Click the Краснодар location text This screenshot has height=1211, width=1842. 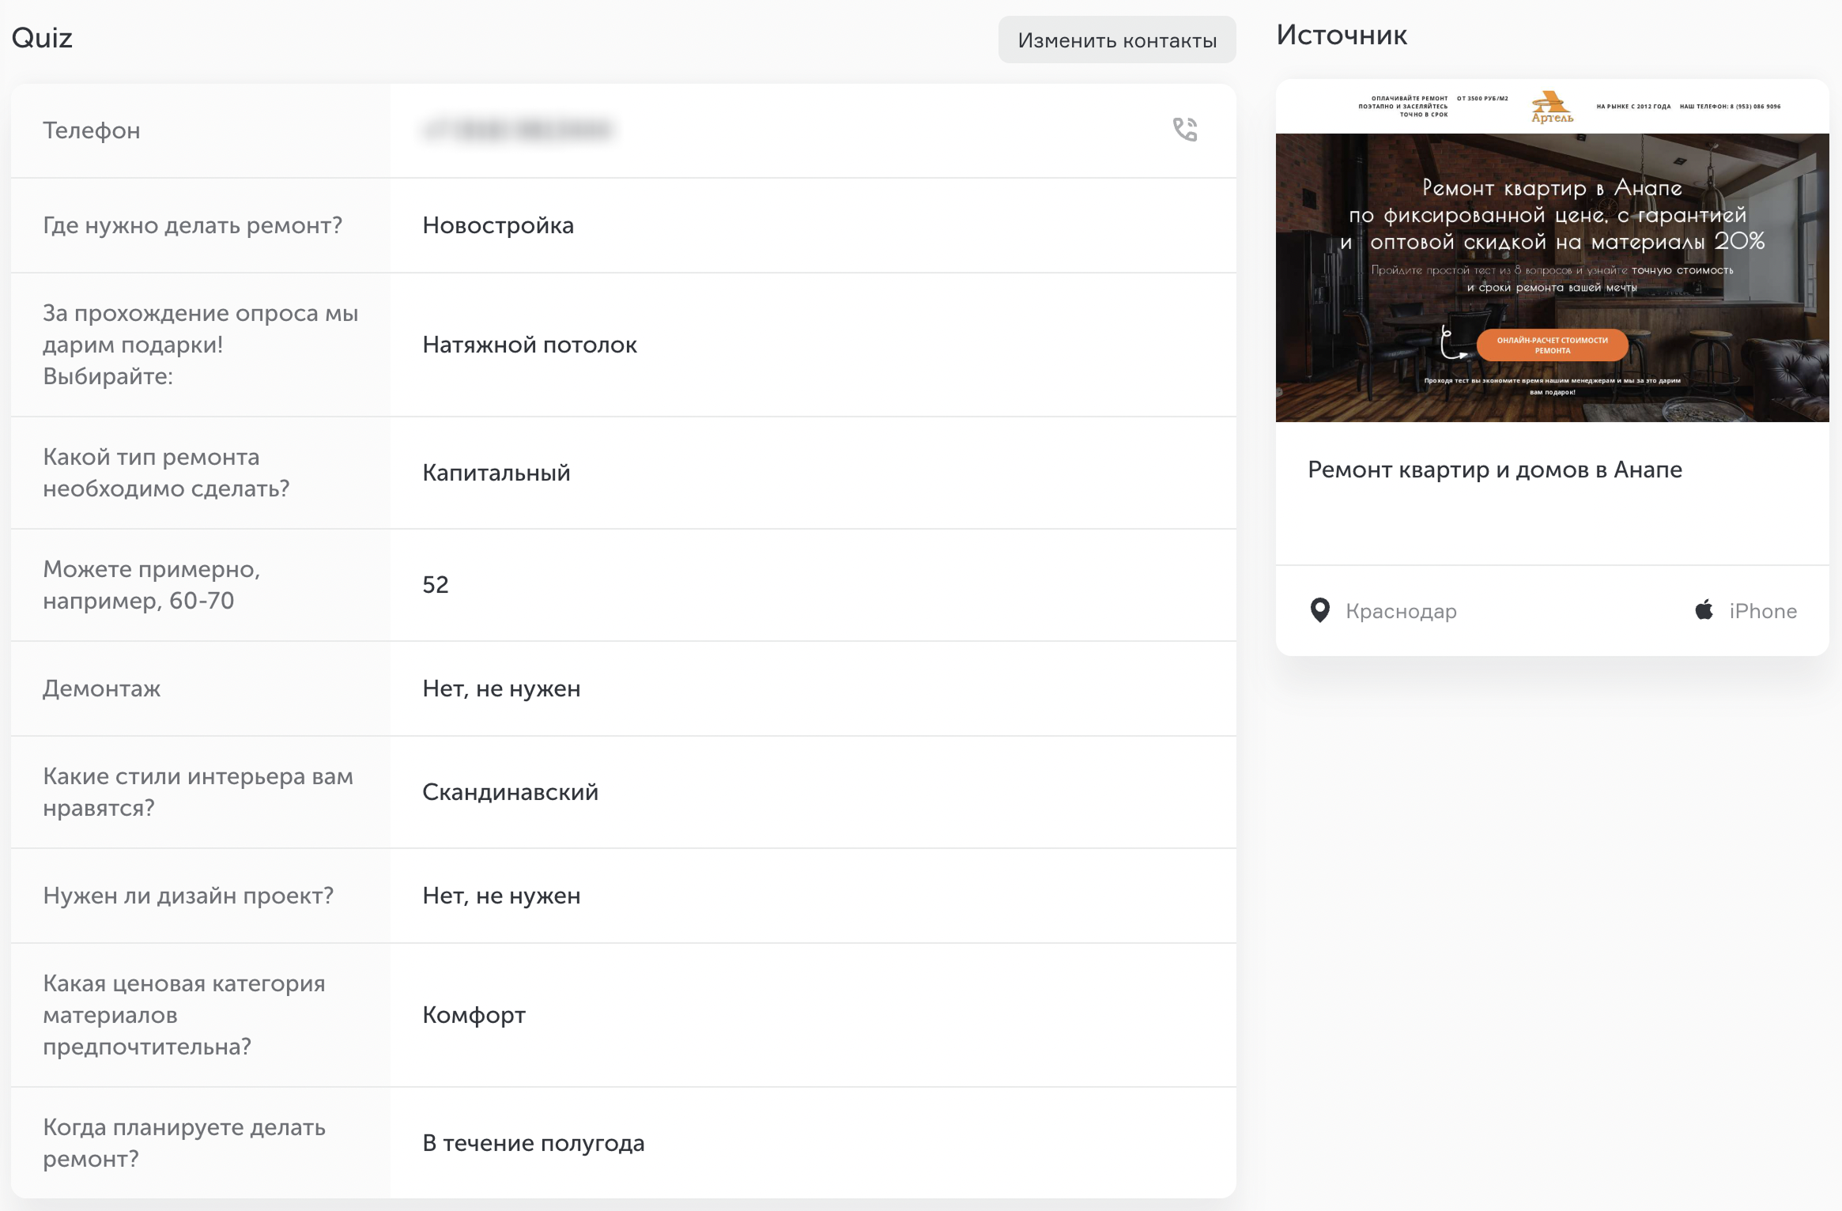pyautogui.click(x=1401, y=611)
